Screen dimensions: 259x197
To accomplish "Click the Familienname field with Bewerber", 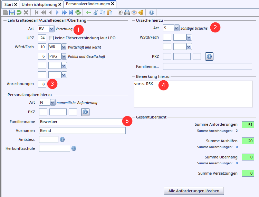I will 82,122.
